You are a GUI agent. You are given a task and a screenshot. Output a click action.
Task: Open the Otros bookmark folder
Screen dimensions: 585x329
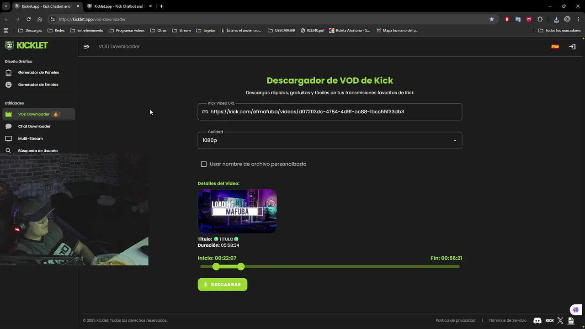(158, 31)
